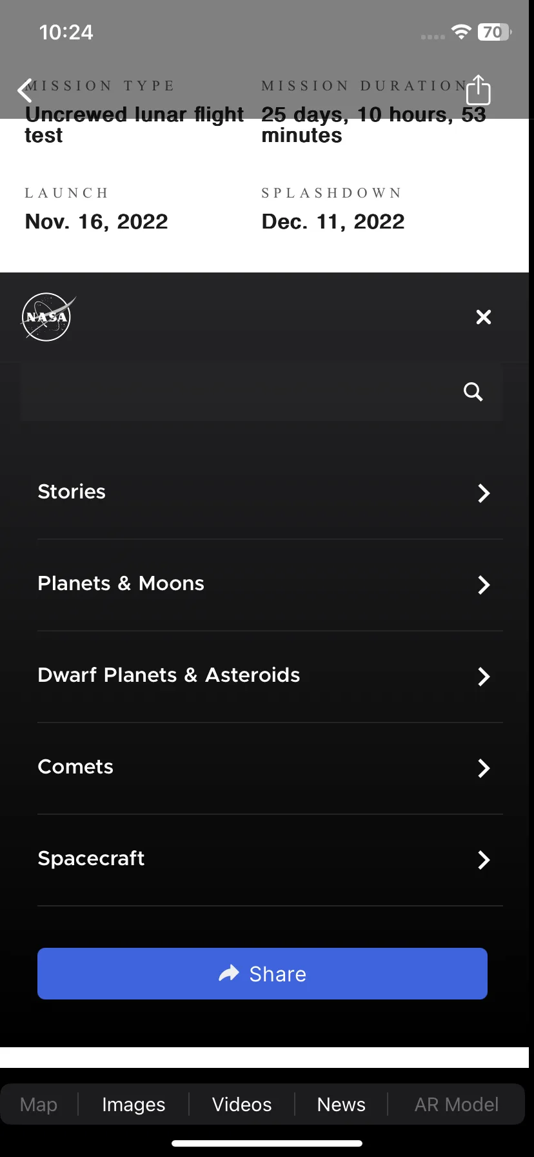Expand Planets & Moons chevron
The image size is (534, 1157).
point(484,585)
